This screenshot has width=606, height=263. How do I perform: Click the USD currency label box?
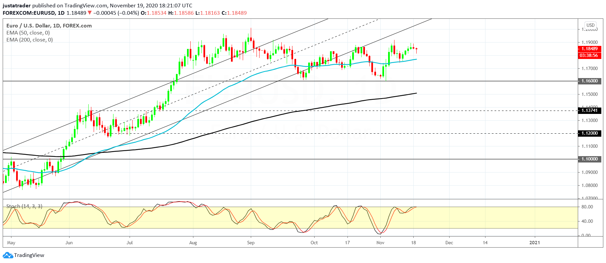[x=591, y=25]
